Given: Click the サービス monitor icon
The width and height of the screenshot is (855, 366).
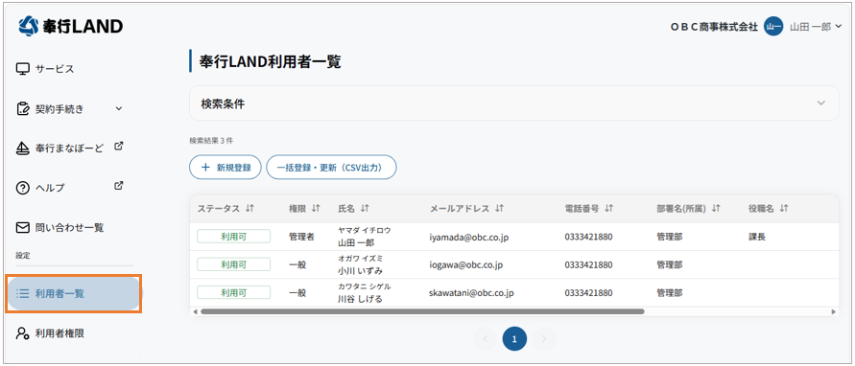Looking at the screenshot, I should pos(22,69).
